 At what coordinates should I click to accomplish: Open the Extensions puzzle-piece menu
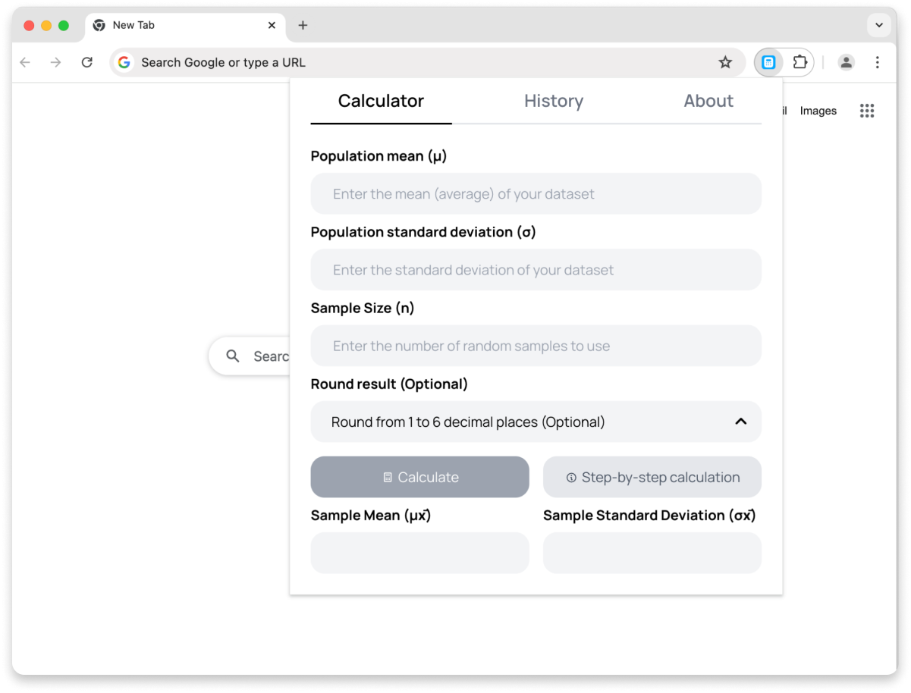point(799,62)
